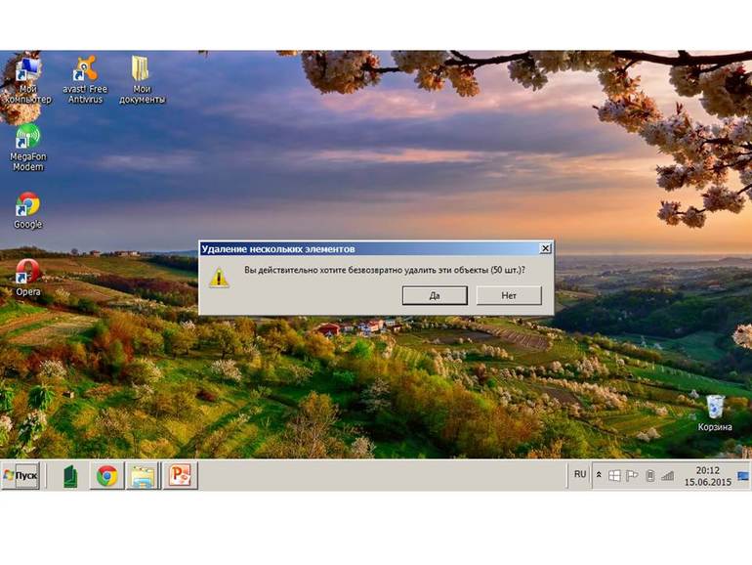Select the Мои документы folder icon
The height and width of the screenshot is (565, 752).
(x=142, y=80)
